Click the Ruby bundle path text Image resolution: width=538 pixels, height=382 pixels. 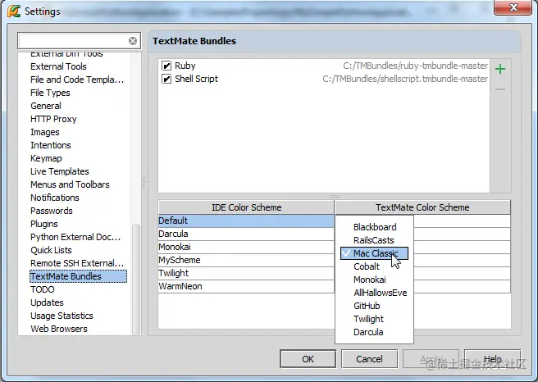pos(415,66)
